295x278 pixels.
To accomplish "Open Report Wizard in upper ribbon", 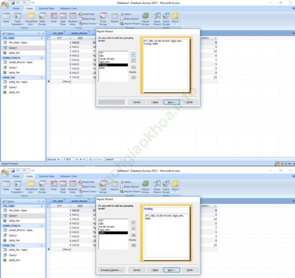I will pos(130,23).
